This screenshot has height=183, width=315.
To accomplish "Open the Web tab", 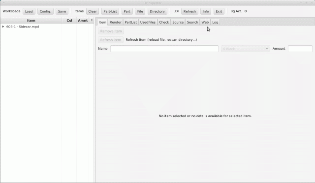I will [x=205, y=22].
